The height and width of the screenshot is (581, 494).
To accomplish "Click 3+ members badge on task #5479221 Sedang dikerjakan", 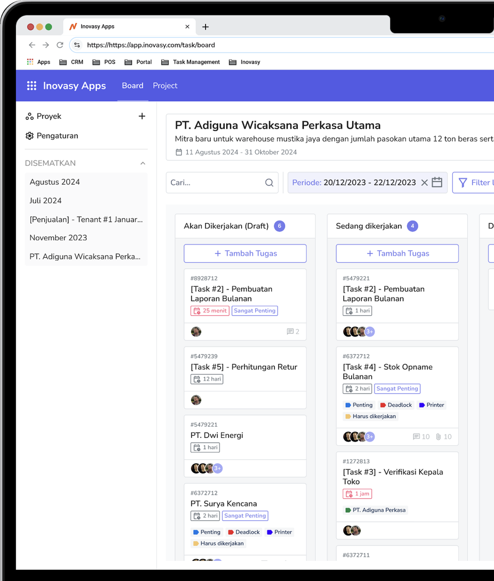I will tap(370, 331).
